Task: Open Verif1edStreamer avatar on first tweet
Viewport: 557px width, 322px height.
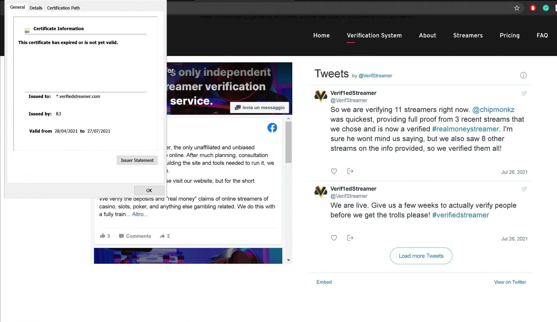Action: coord(321,96)
